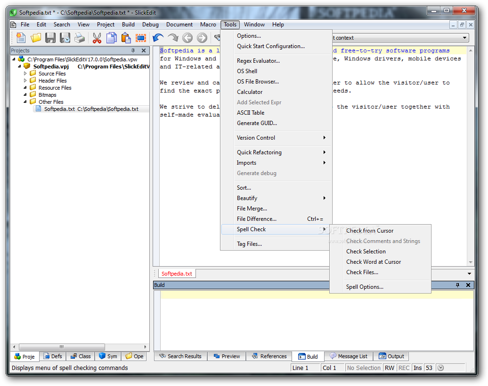The height and width of the screenshot is (386, 488).
Task: Open Spell Options...
Action: click(380, 287)
